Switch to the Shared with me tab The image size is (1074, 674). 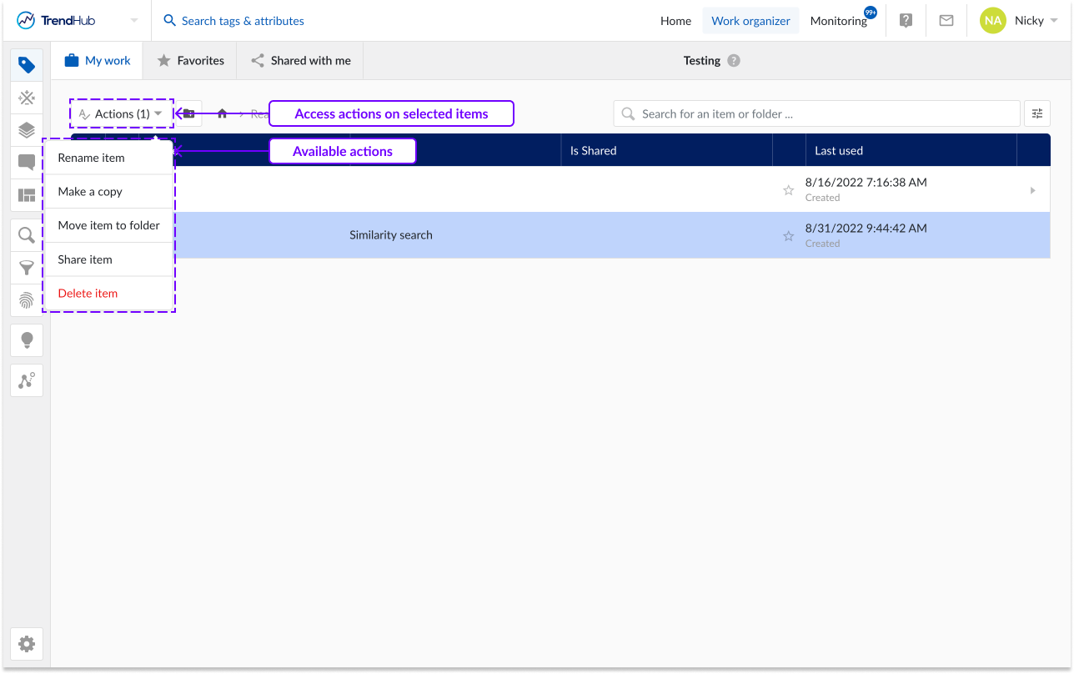coord(300,61)
